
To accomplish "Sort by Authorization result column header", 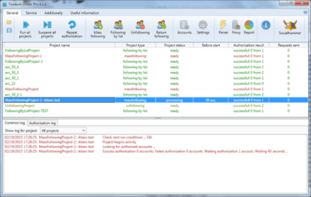I will point(249,45).
